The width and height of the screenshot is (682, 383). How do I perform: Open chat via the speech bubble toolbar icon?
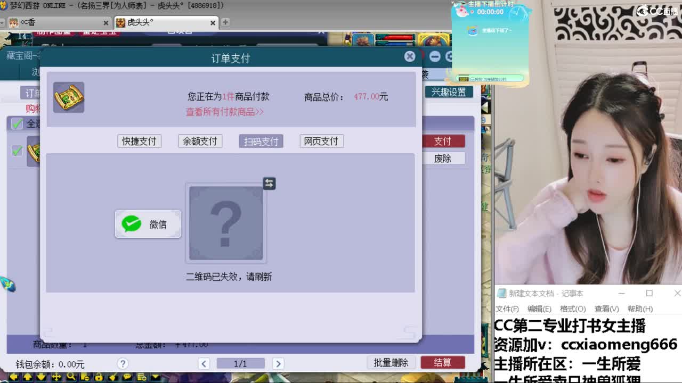127,376
